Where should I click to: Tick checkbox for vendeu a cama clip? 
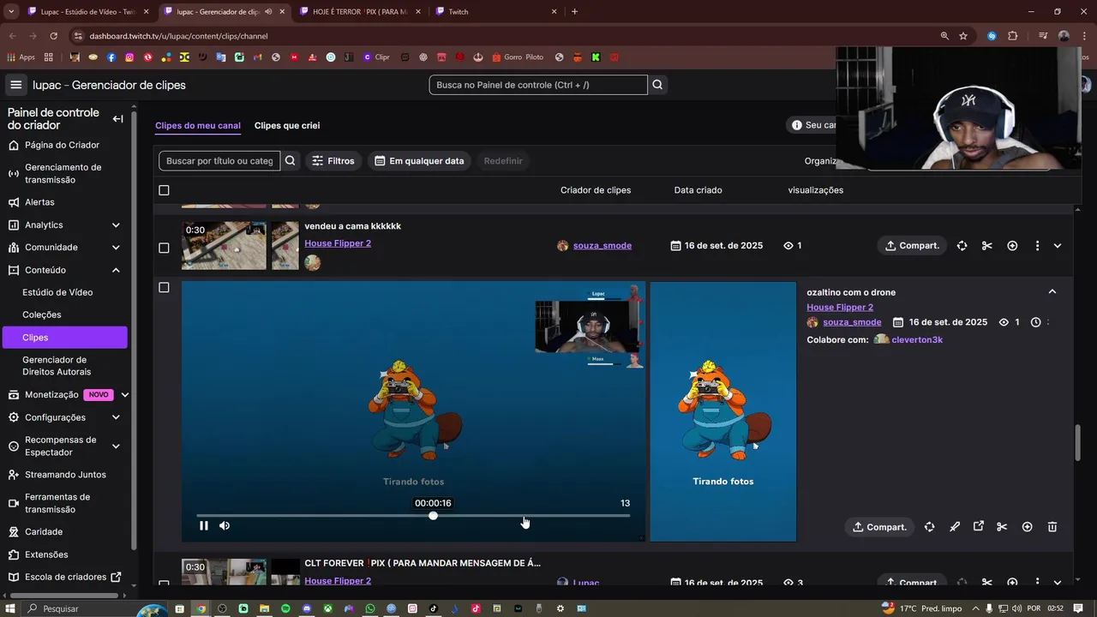164,248
